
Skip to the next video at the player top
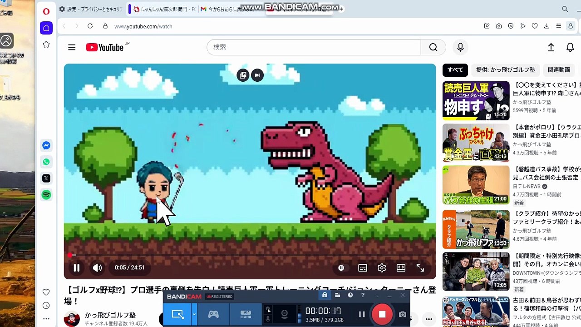pos(257,75)
